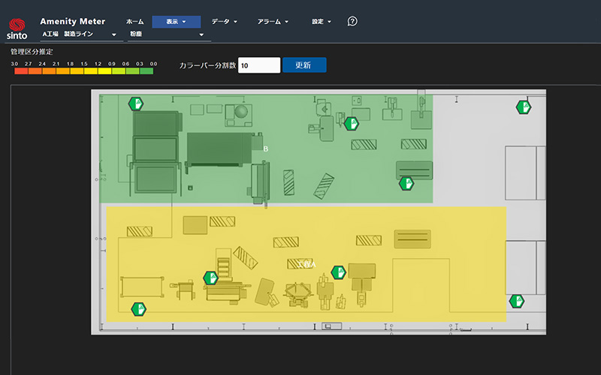601x375 pixels.
Task: Open the アラーム menu
Action: pyautogui.click(x=273, y=22)
